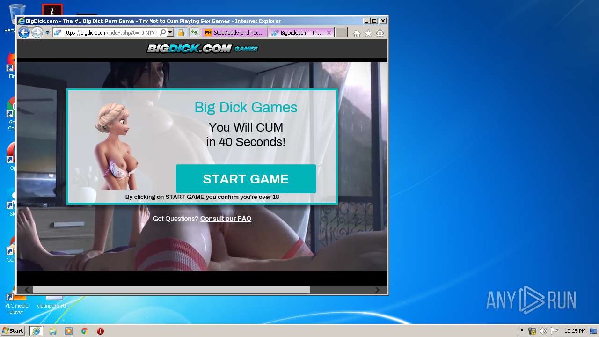The height and width of the screenshot is (337, 599).
Task: Open the Windows Start menu
Action: point(13,331)
